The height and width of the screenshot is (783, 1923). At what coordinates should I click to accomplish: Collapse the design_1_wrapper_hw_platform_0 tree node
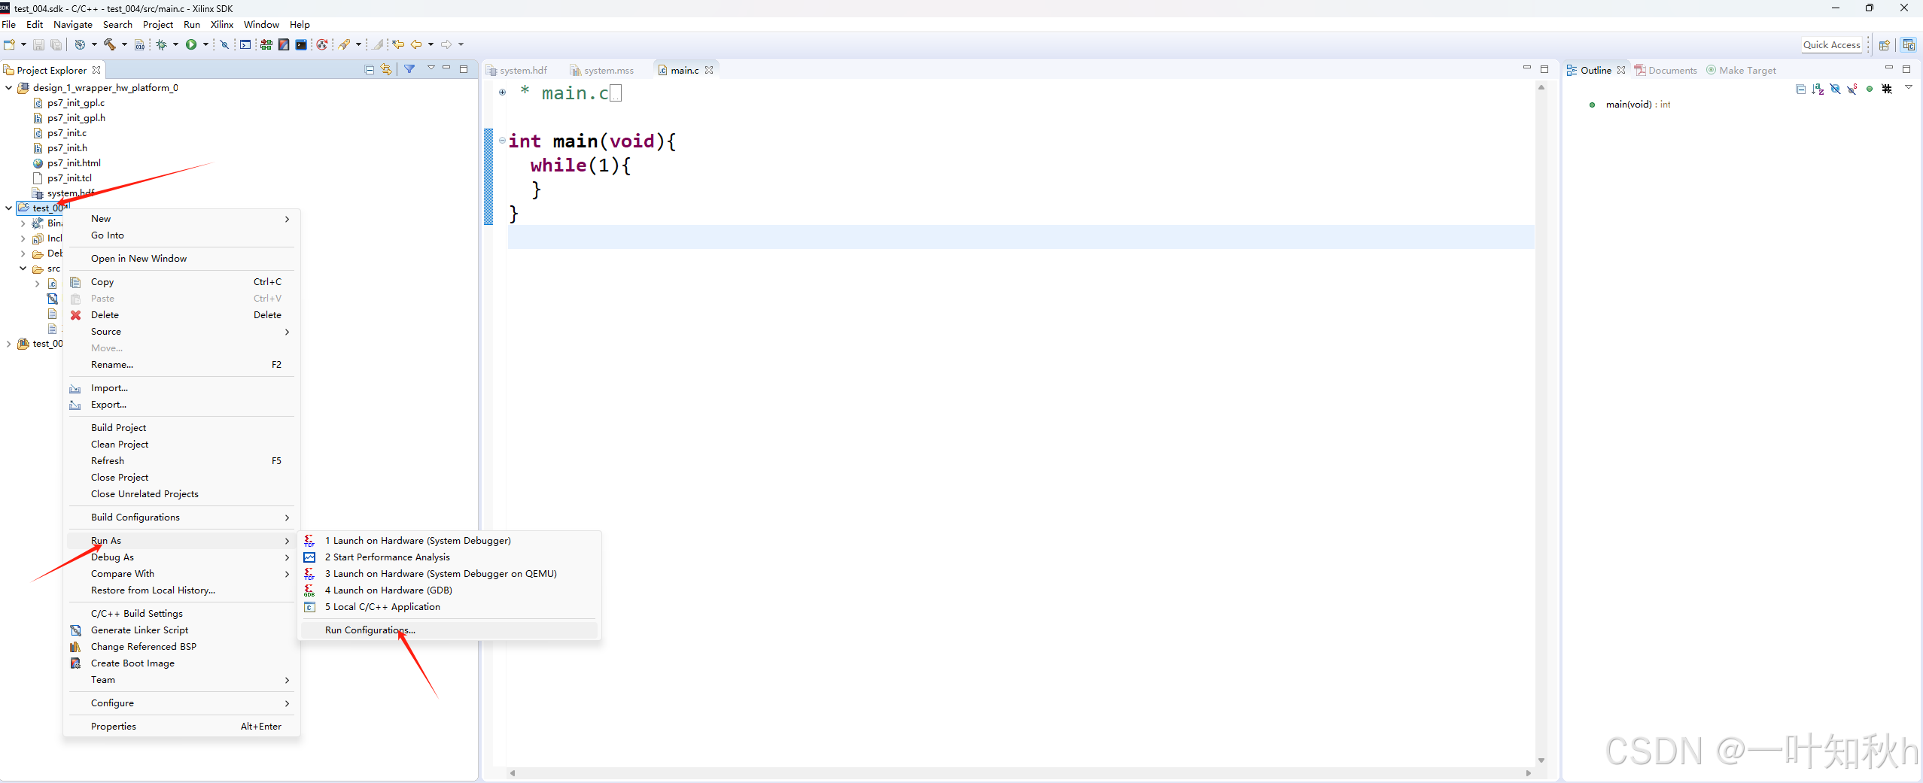tap(8, 87)
